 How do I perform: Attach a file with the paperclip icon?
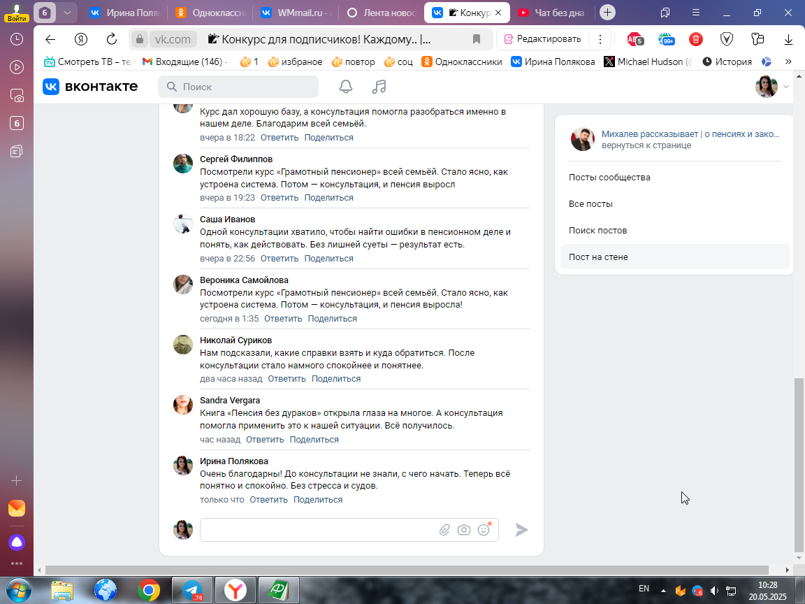[x=444, y=530]
